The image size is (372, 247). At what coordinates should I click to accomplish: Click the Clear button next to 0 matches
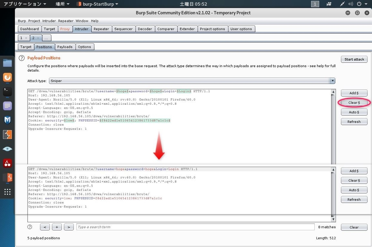coord(354,227)
